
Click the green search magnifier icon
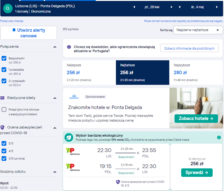[x=8, y=8]
